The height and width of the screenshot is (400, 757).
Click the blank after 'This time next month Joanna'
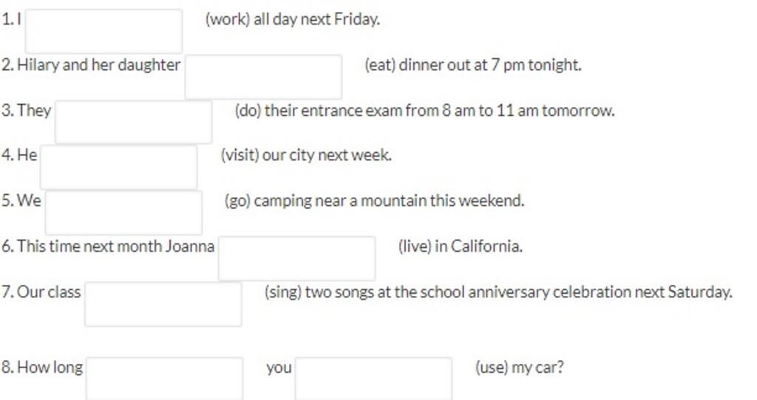[x=297, y=258]
